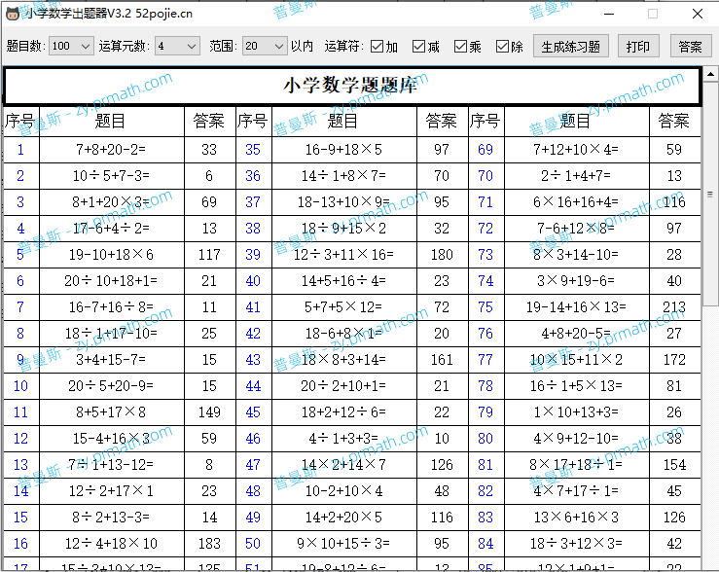719x572 pixels.
Task: Click answer cell 180 in row 39
Action: 442,254
